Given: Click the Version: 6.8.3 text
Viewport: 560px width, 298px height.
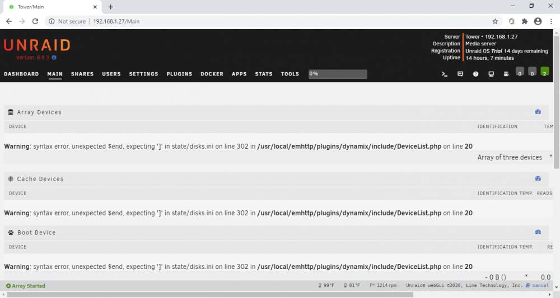Looking at the screenshot, I should coord(33,58).
